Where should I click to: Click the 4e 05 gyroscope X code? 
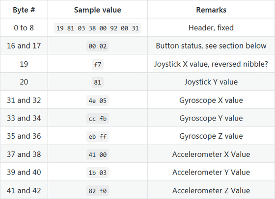(98, 100)
